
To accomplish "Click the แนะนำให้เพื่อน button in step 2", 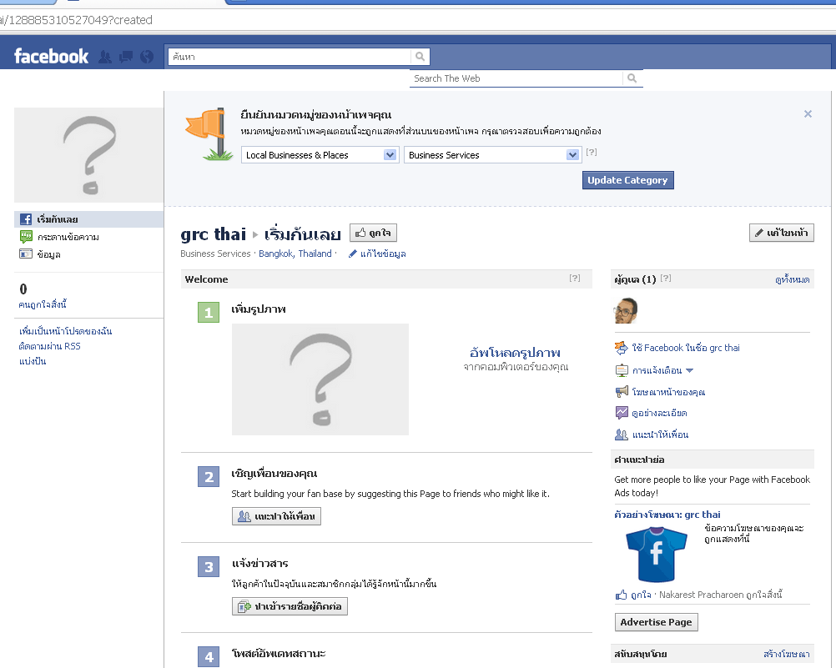I will [x=276, y=516].
